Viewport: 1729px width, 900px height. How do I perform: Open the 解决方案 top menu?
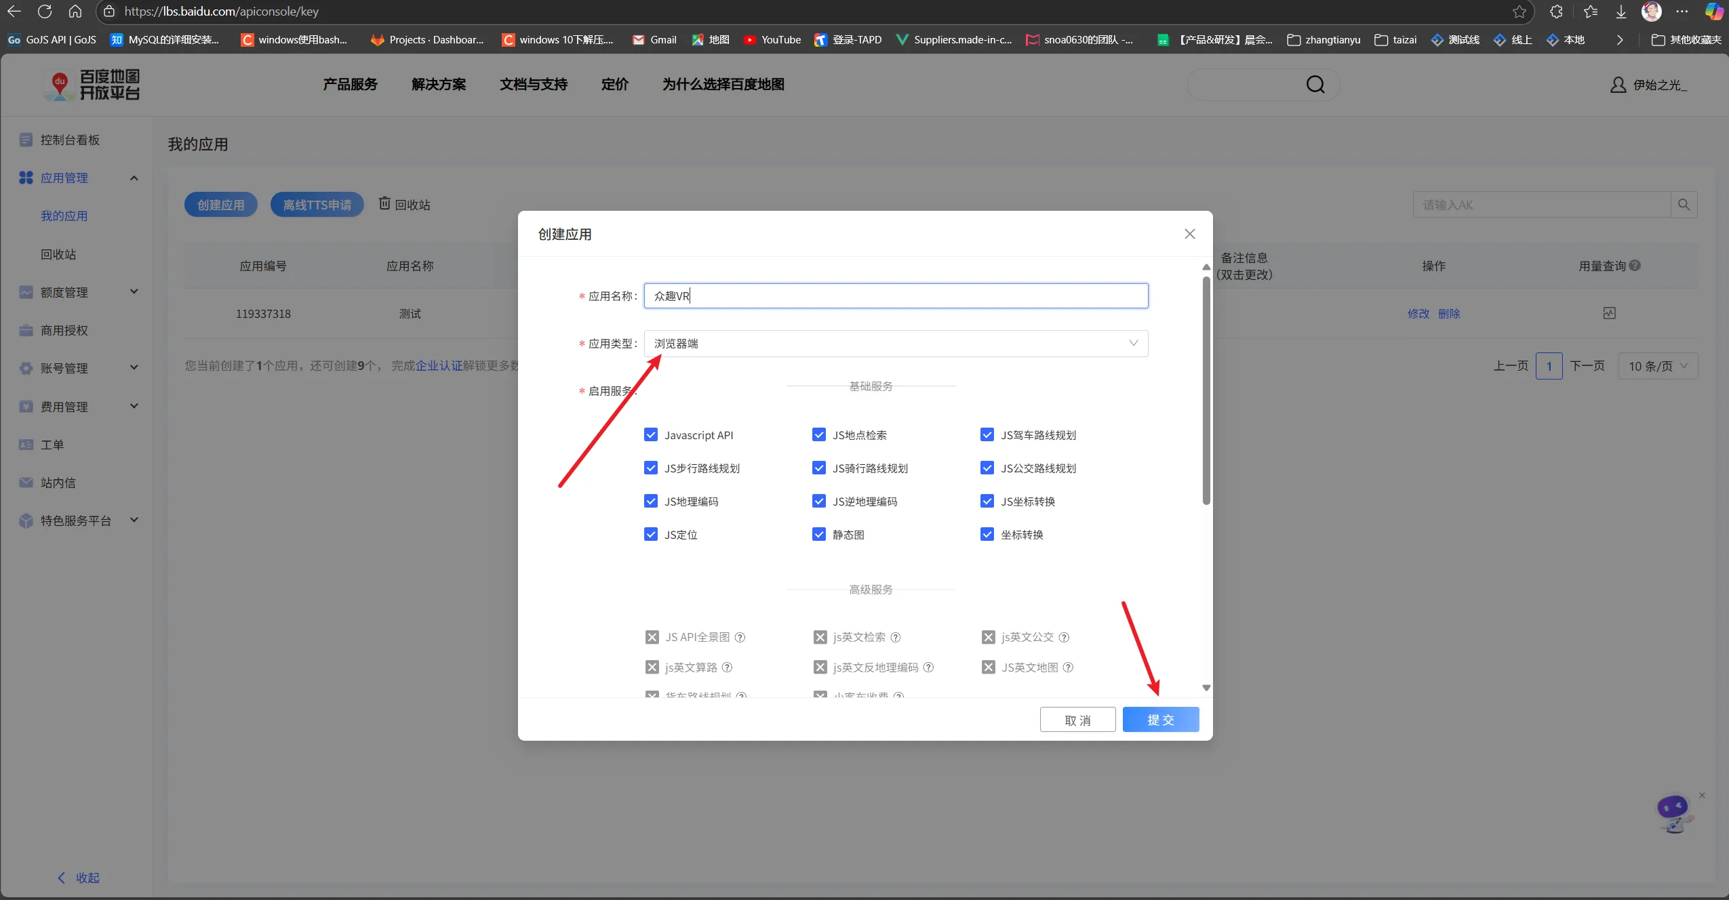(439, 85)
